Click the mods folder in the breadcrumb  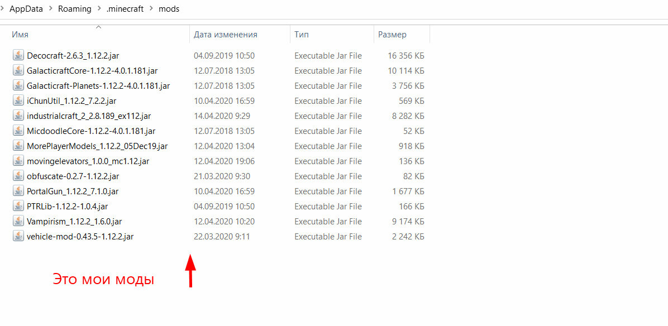tap(169, 9)
